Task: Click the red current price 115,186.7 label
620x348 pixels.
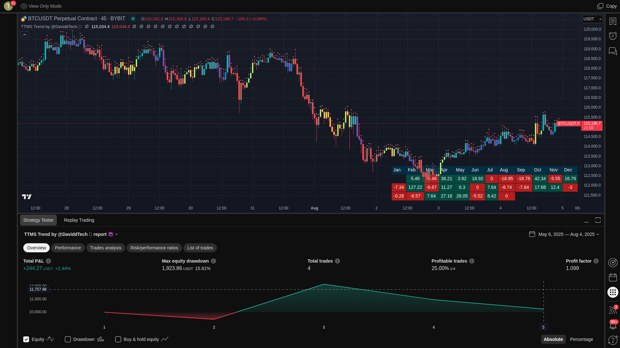Action: pos(592,126)
